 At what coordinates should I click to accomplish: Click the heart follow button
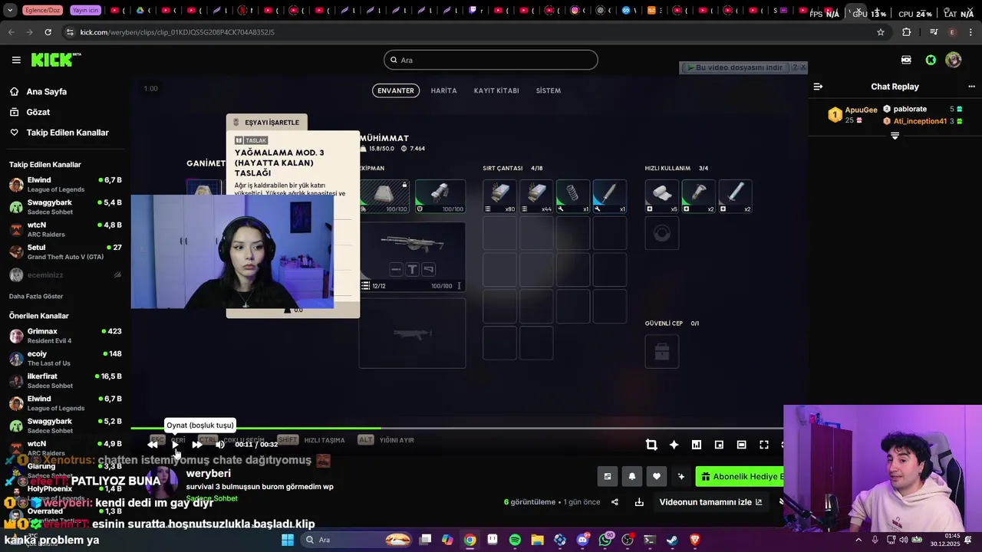[656, 476]
